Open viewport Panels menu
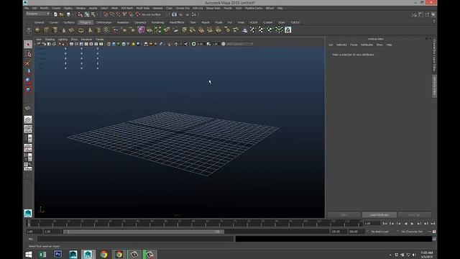460x259 pixels. tap(100, 40)
